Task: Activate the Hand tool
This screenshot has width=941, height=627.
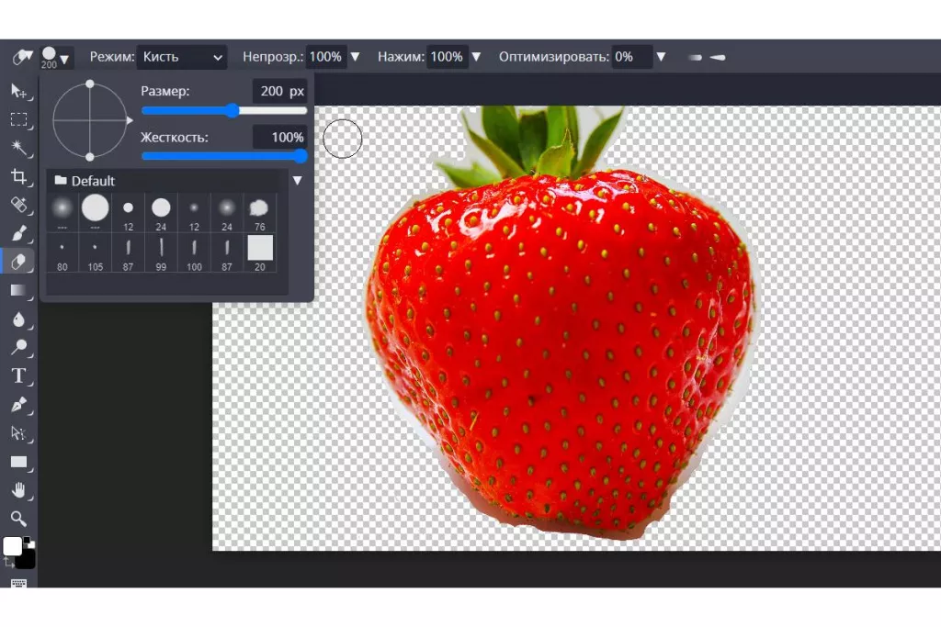Action: pyautogui.click(x=18, y=490)
